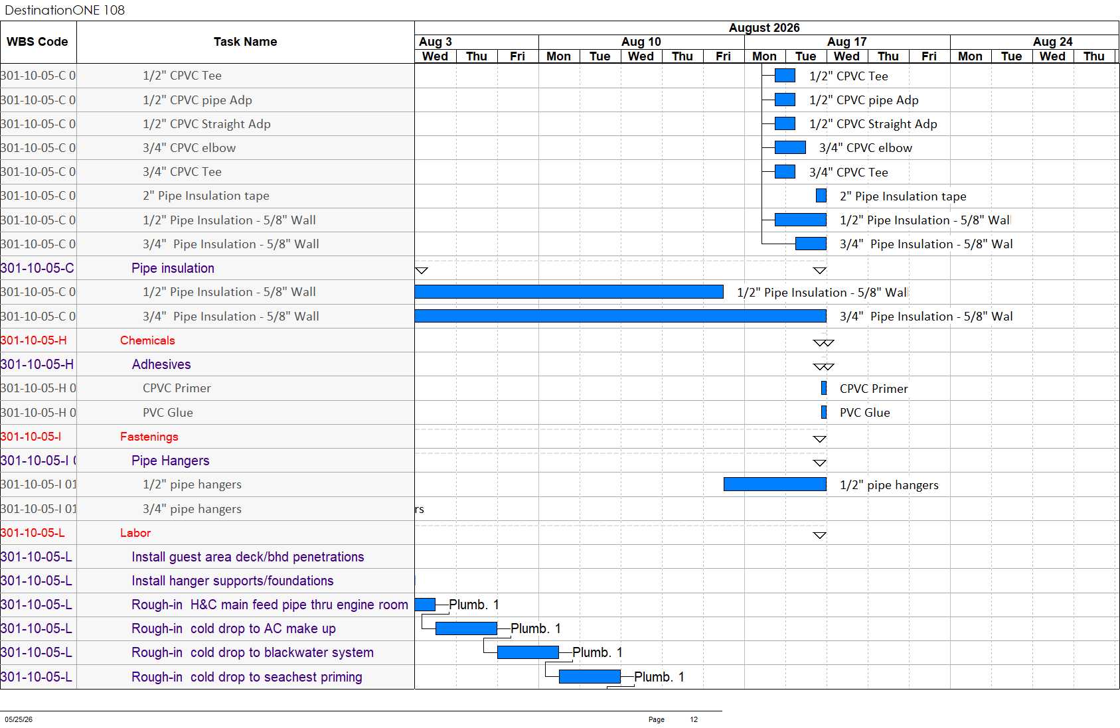
Task: Select the Rough-in cold drop to seachest priming task
Action: (x=247, y=677)
